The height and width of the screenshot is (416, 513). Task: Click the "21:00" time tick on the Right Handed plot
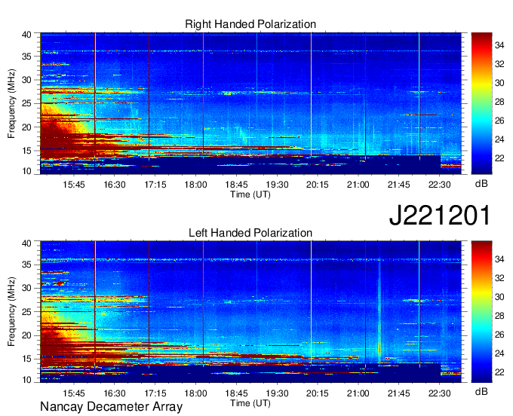tap(358, 185)
